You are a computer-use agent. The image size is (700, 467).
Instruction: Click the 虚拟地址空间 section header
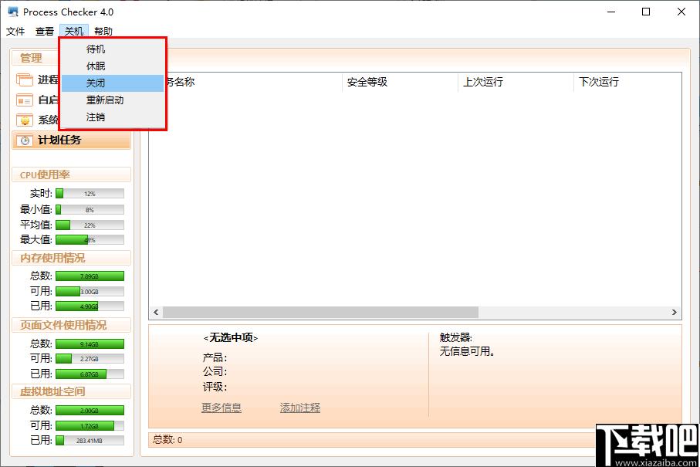(72, 391)
